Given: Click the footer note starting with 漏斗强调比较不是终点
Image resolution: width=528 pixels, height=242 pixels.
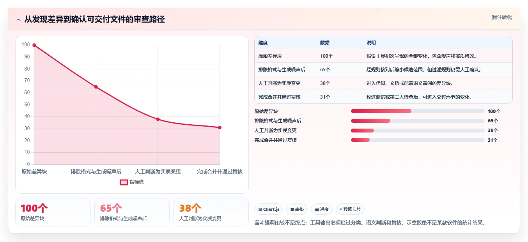Looking at the screenshot, I should click(x=370, y=223).
